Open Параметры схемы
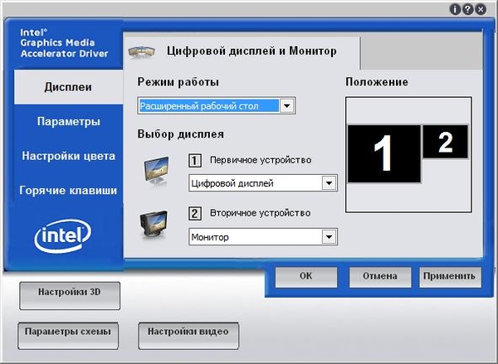 (68, 336)
